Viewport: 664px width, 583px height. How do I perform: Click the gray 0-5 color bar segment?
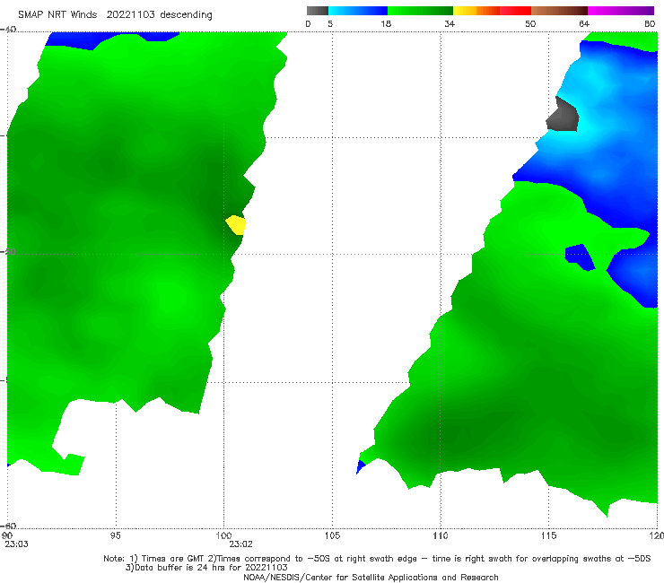click(x=318, y=11)
